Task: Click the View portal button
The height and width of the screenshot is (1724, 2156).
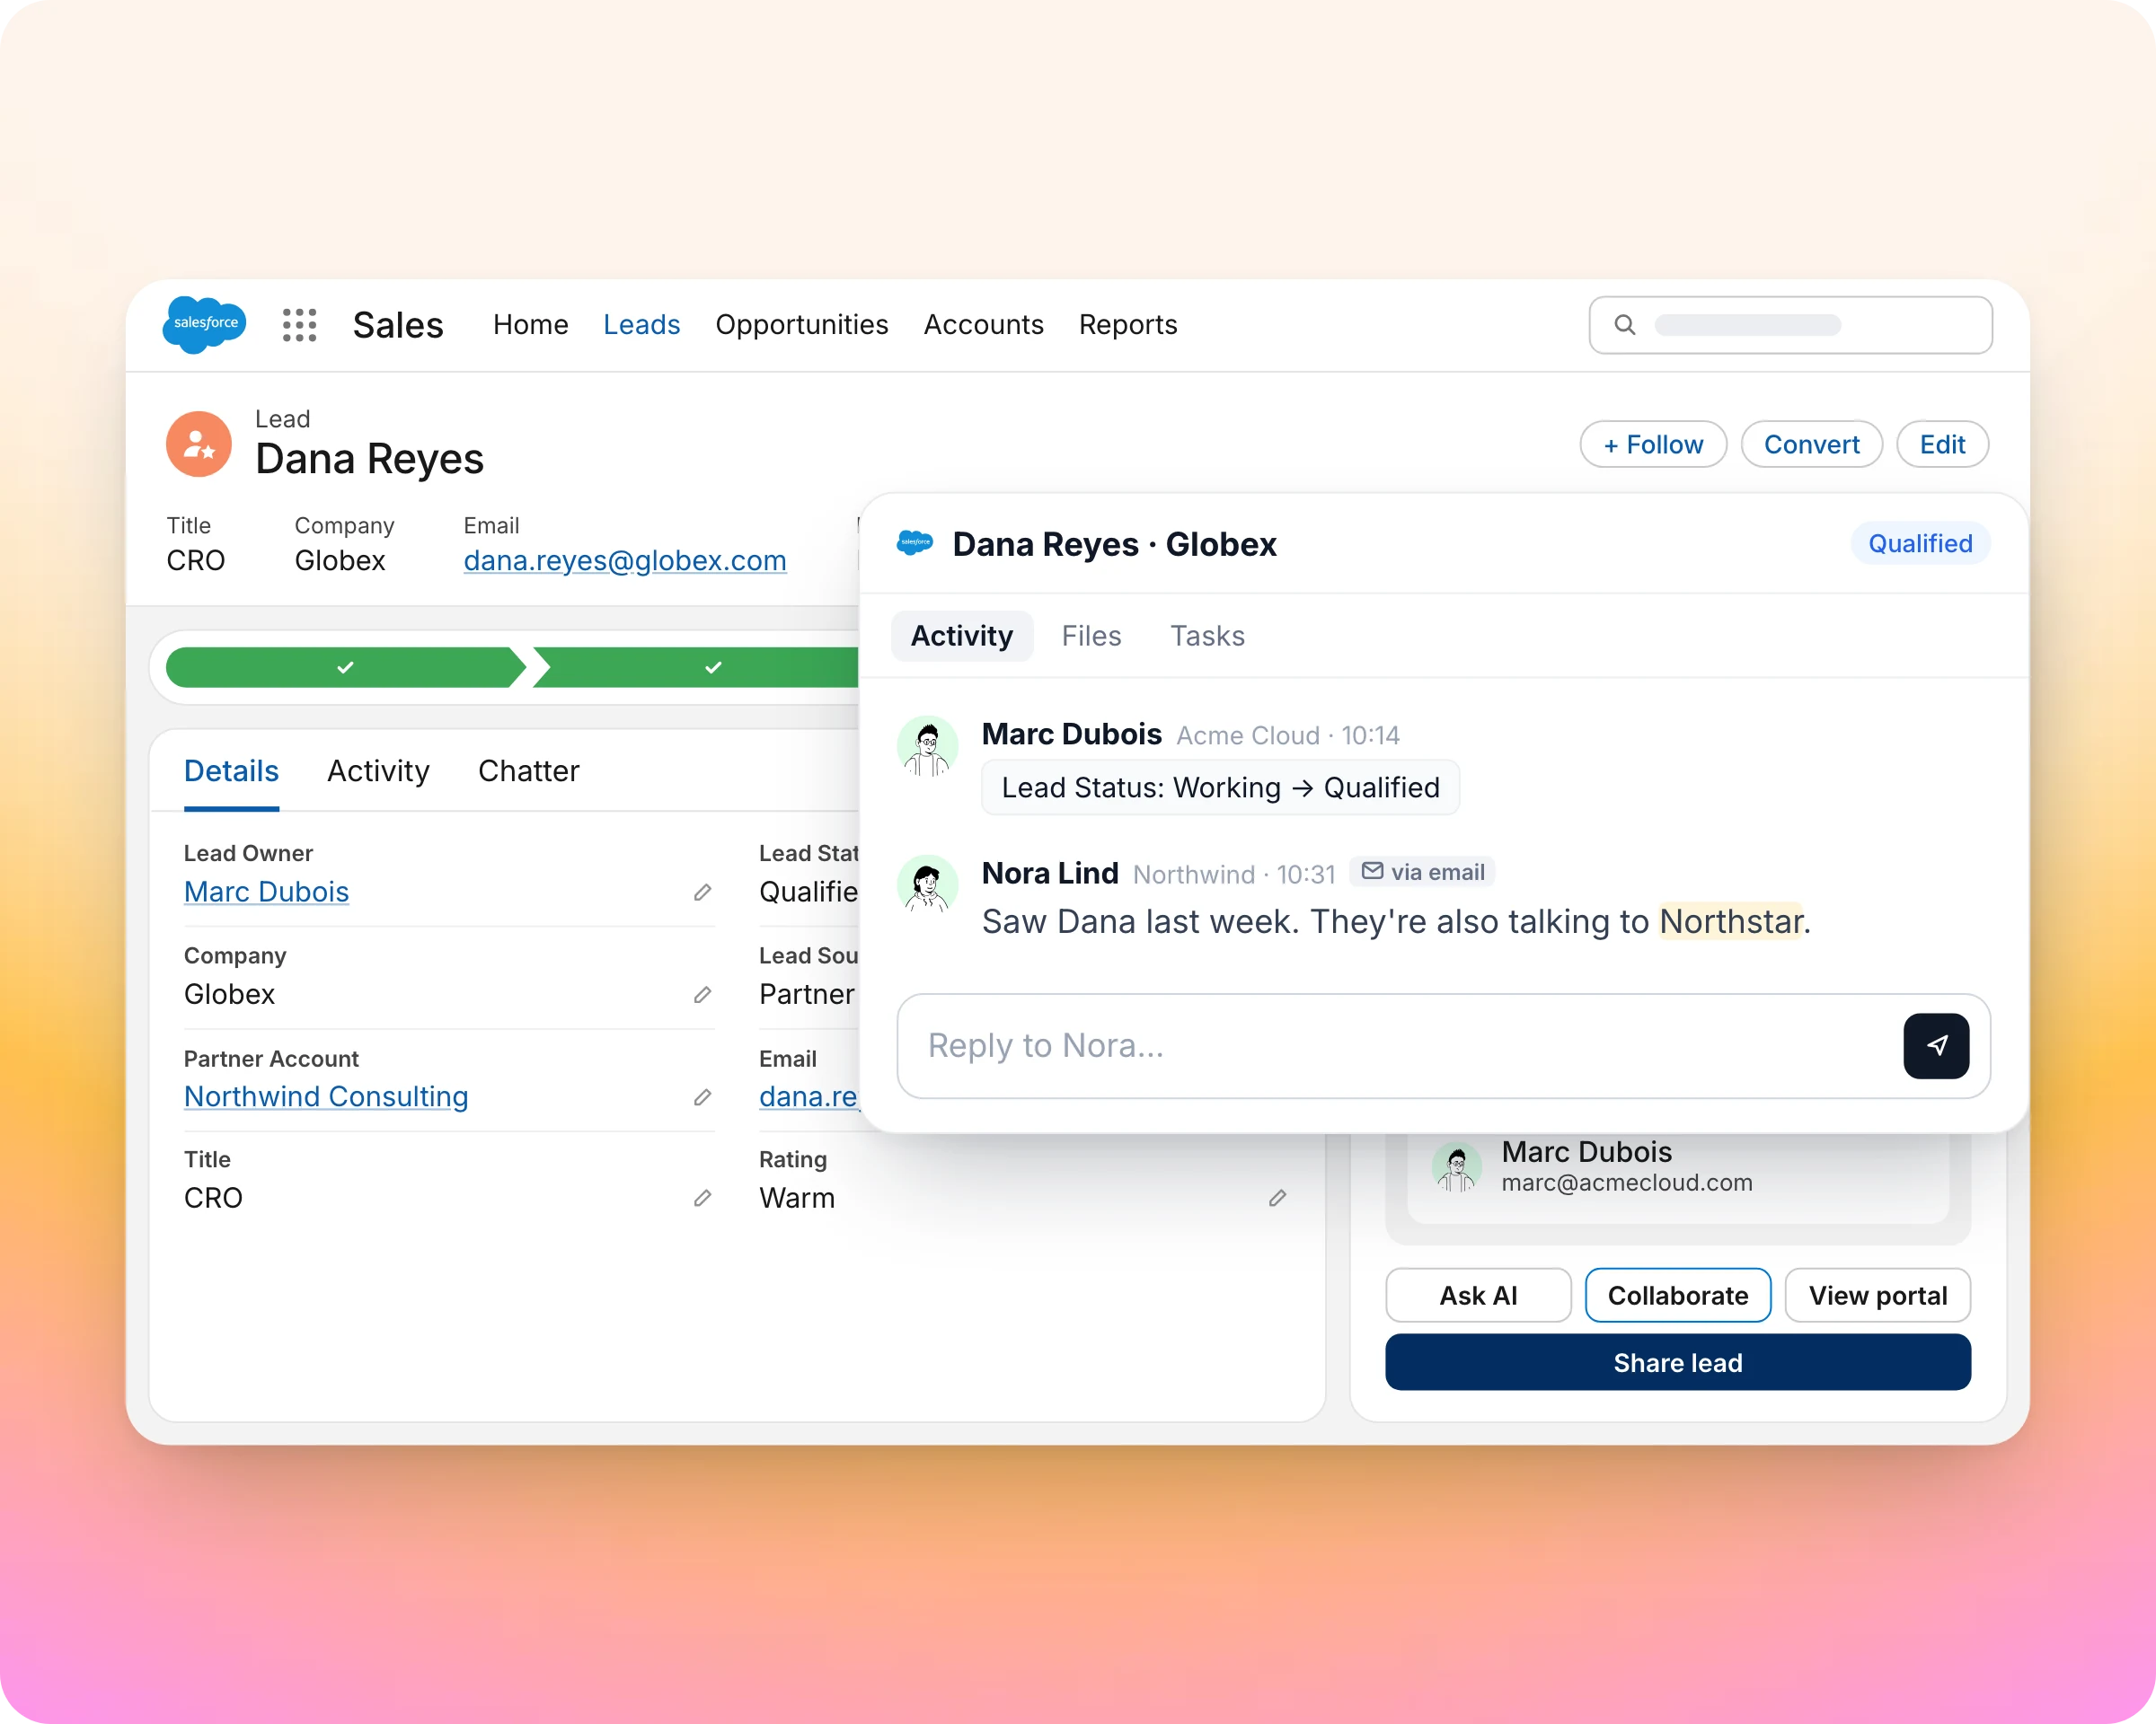Action: click(1878, 1296)
